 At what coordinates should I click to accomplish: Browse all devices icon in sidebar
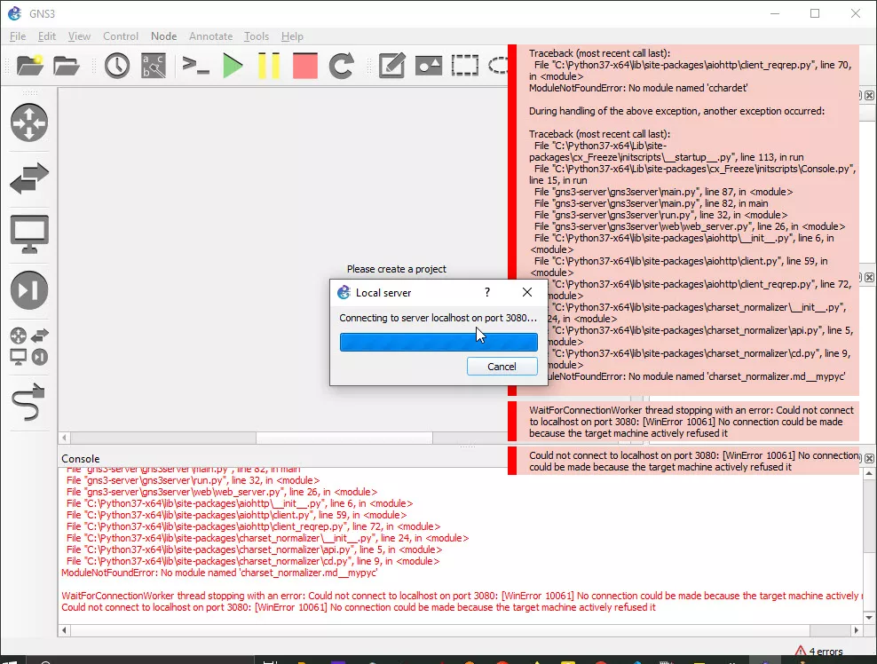pos(29,346)
